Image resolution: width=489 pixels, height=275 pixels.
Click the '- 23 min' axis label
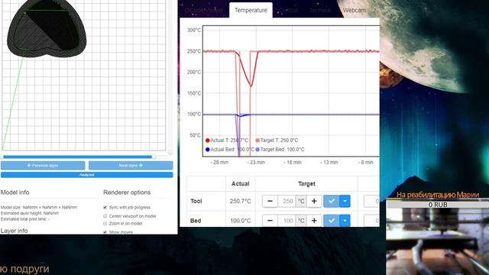(x=256, y=162)
